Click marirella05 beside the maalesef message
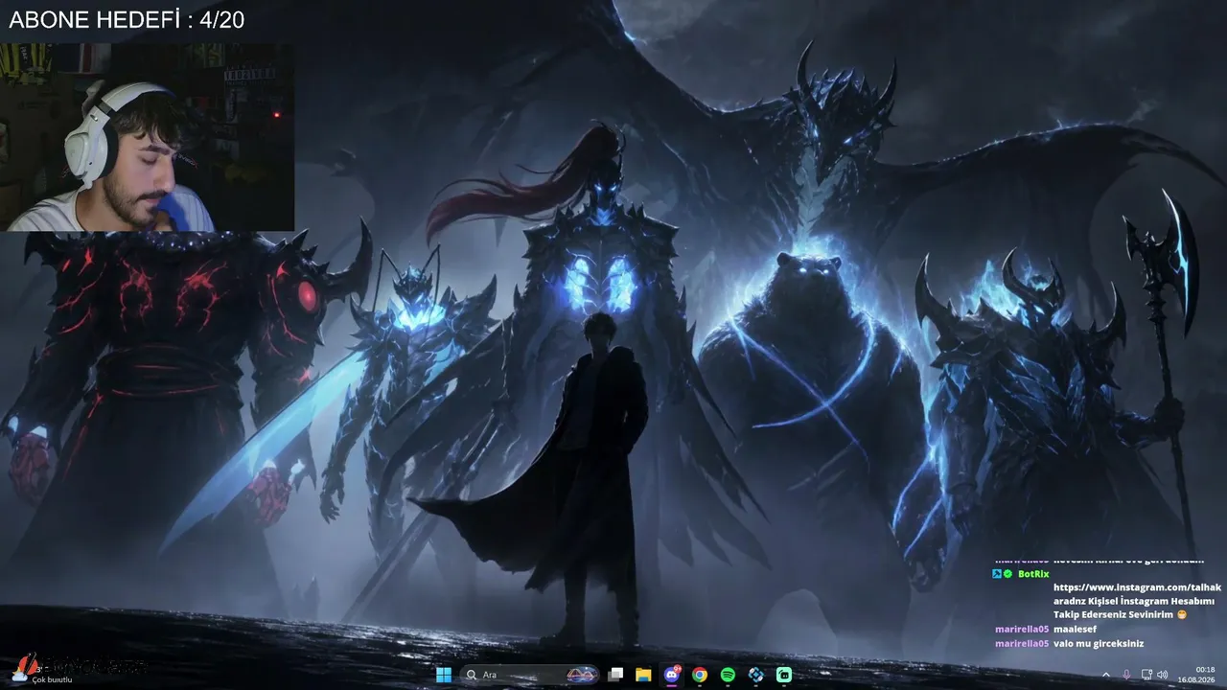The height and width of the screenshot is (690, 1227). pyautogui.click(x=1022, y=629)
